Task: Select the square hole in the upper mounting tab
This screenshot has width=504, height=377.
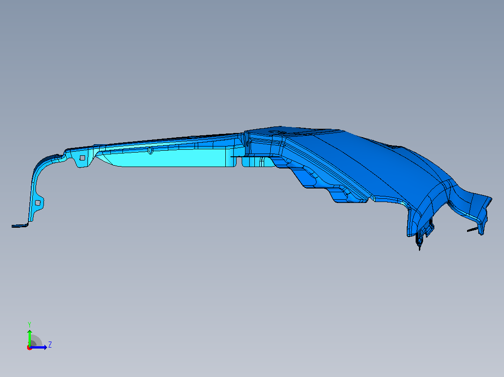Action: coord(83,158)
